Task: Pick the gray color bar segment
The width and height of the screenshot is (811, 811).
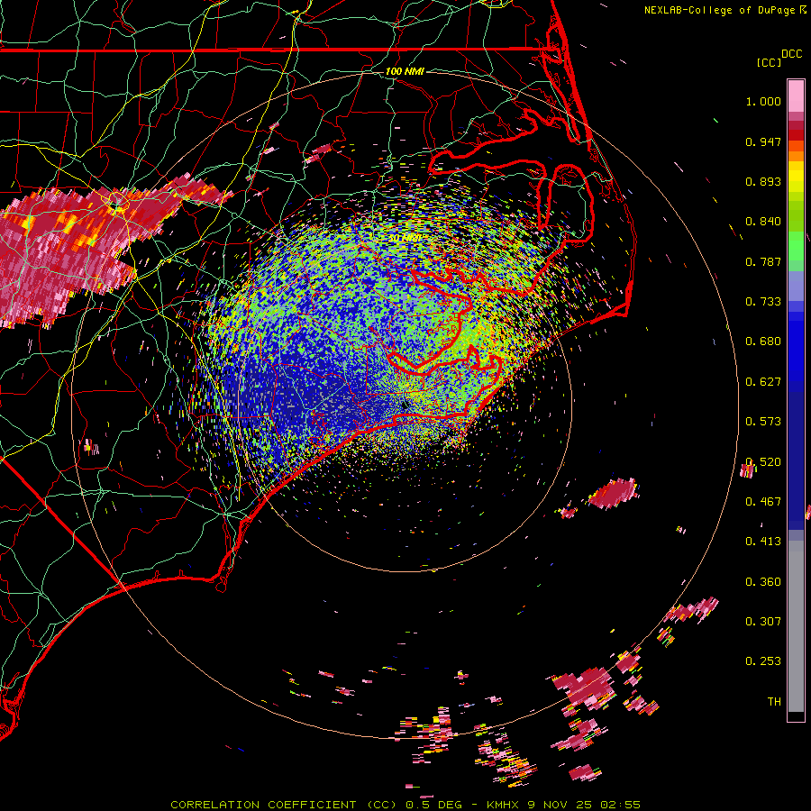Action: [x=796, y=626]
